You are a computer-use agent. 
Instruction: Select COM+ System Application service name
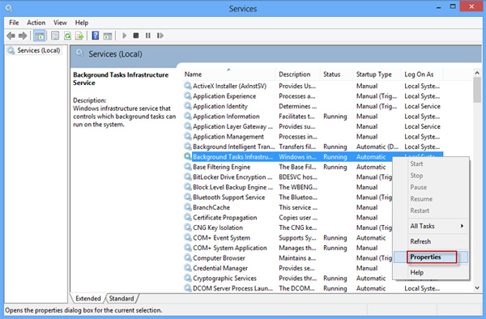point(230,248)
